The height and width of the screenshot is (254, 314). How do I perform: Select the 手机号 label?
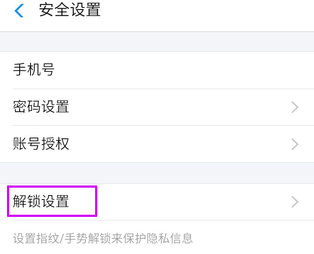click(x=34, y=70)
